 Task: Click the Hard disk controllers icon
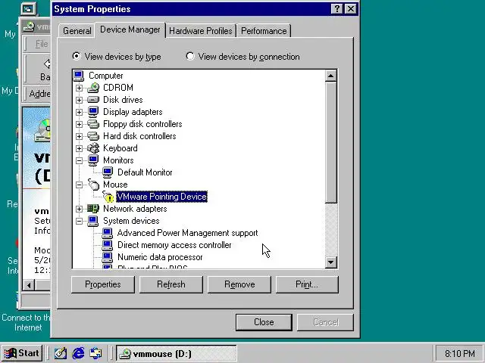[x=92, y=136]
